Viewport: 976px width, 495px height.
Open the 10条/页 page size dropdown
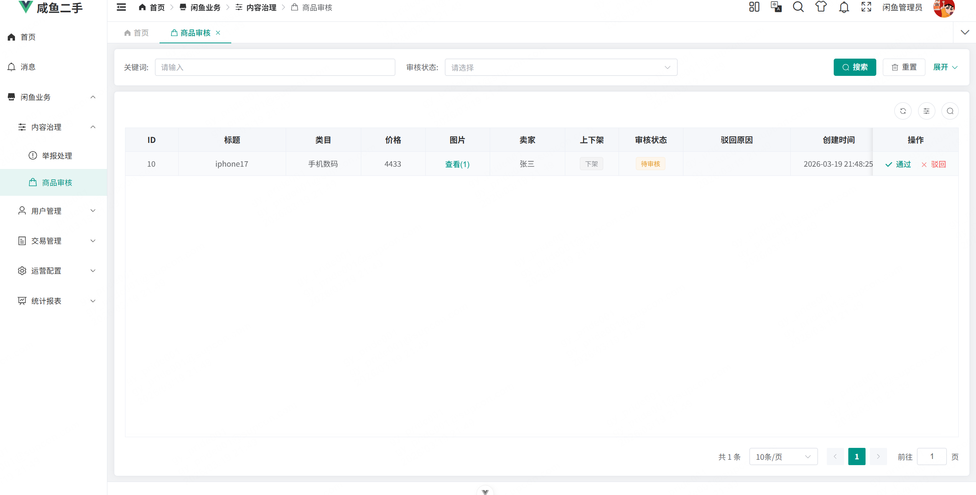point(783,456)
